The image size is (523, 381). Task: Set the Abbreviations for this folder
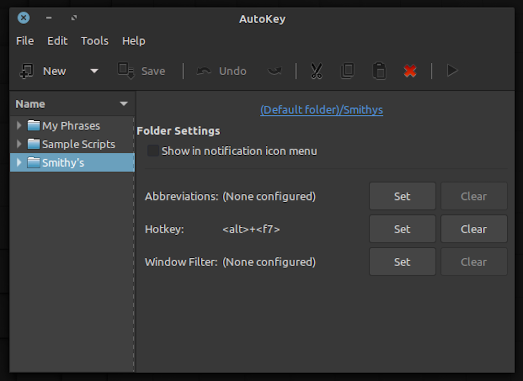pyautogui.click(x=402, y=197)
